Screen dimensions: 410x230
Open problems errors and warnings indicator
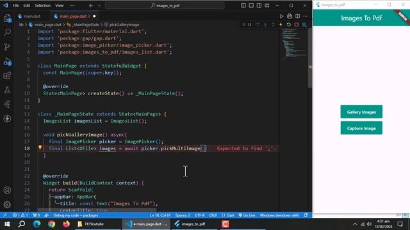20,215
